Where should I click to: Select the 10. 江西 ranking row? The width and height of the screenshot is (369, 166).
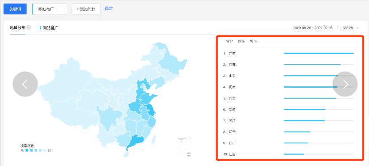[x=288, y=154]
